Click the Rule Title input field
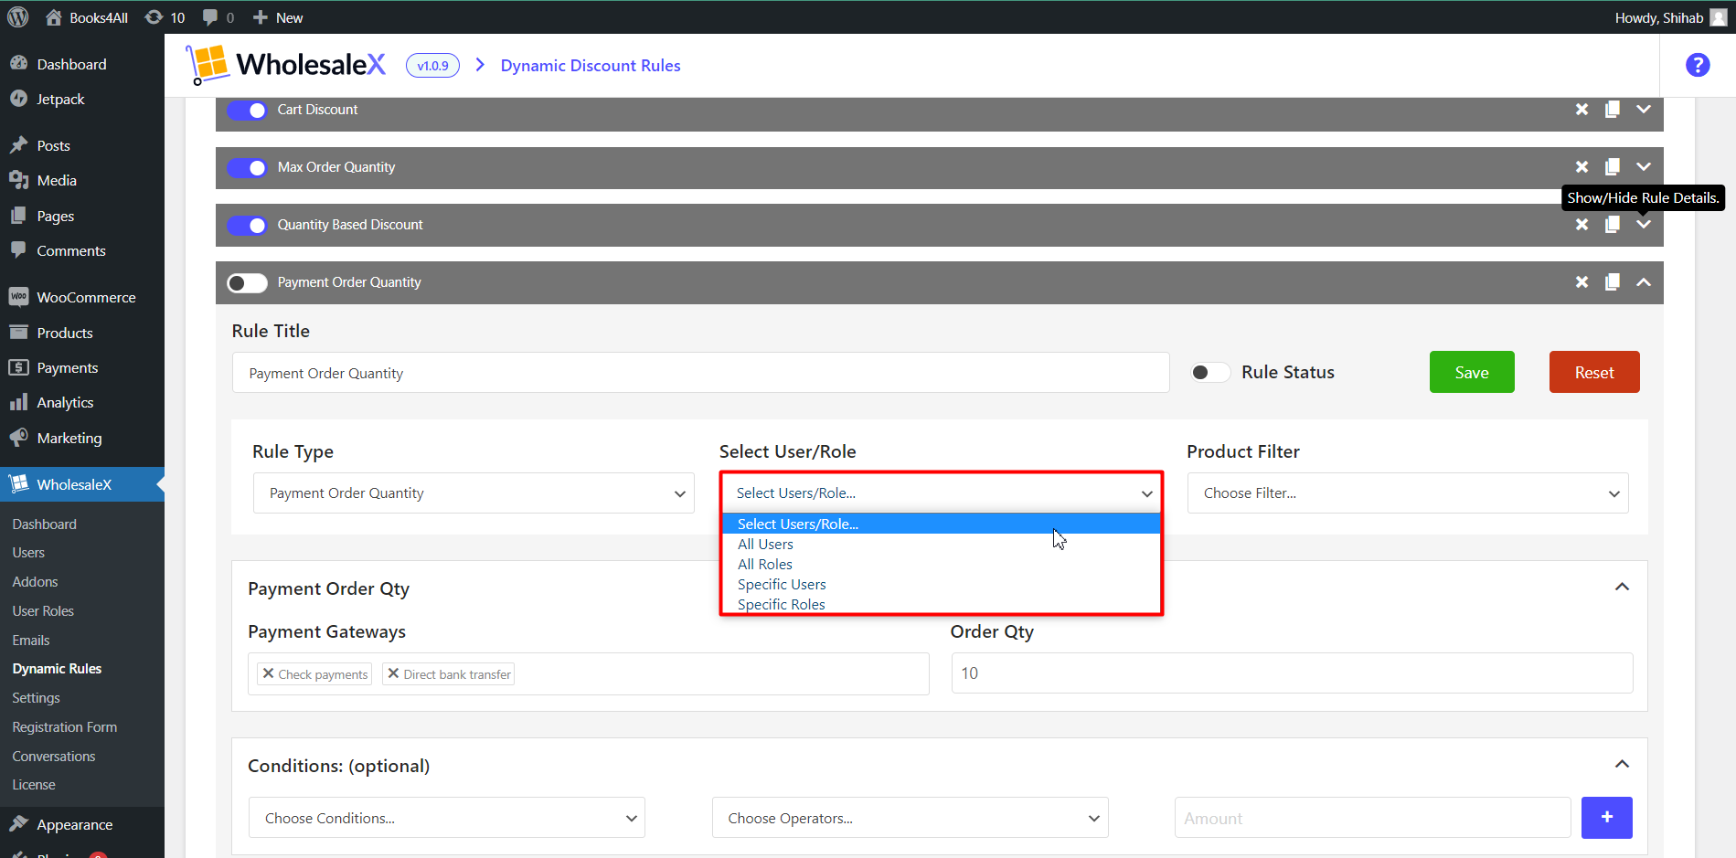 (700, 373)
